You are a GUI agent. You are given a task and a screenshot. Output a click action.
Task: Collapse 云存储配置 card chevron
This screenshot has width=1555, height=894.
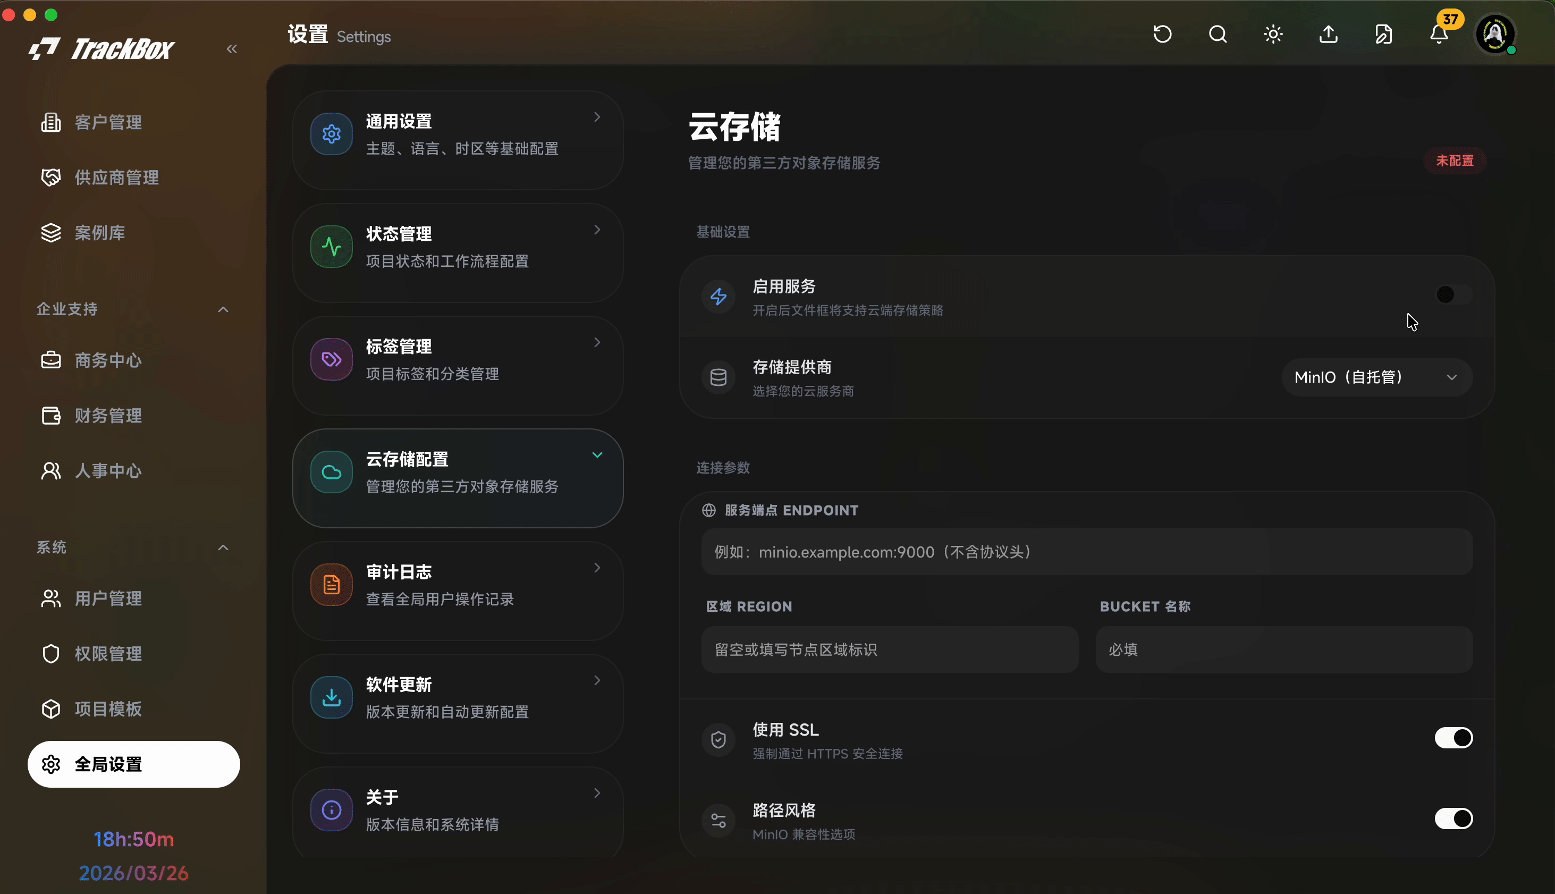(597, 455)
